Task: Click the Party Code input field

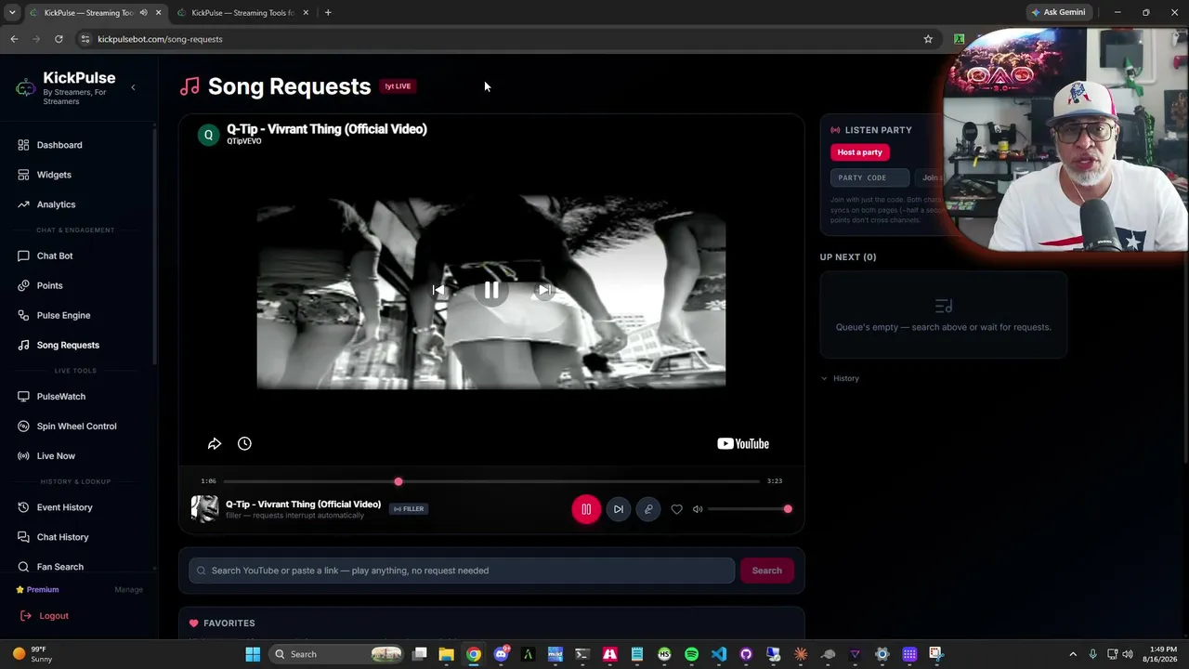Action: coord(869,177)
